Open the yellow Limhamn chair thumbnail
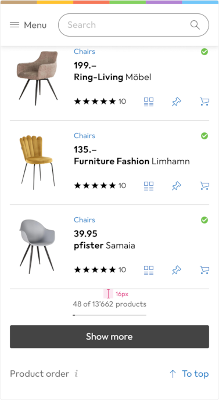The width and height of the screenshot is (219, 400). pyautogui.click(x=37, y=162)
